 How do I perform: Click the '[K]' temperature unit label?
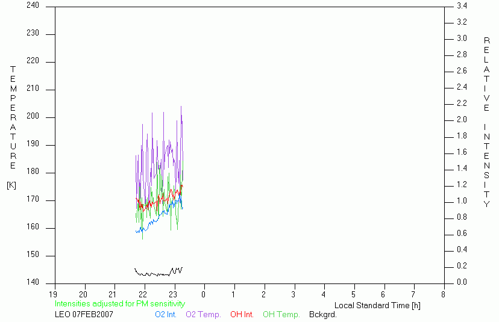[11, 185]
